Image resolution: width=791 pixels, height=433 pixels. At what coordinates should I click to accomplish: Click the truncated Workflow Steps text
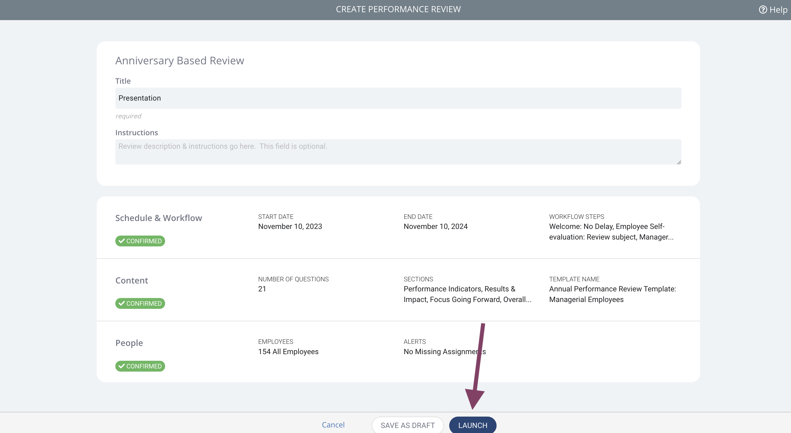click(611, 232)
